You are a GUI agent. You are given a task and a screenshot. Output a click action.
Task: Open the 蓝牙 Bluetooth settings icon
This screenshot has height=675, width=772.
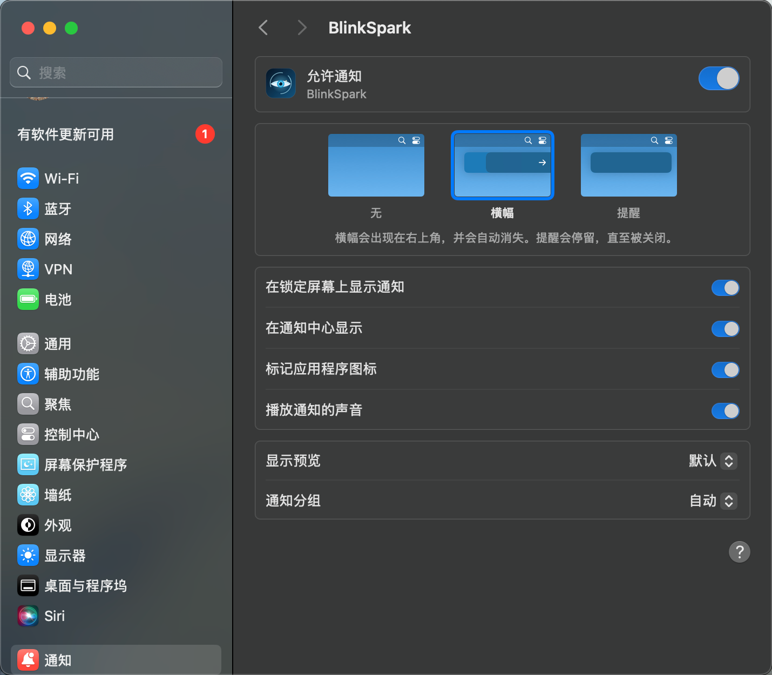(28, 208)
